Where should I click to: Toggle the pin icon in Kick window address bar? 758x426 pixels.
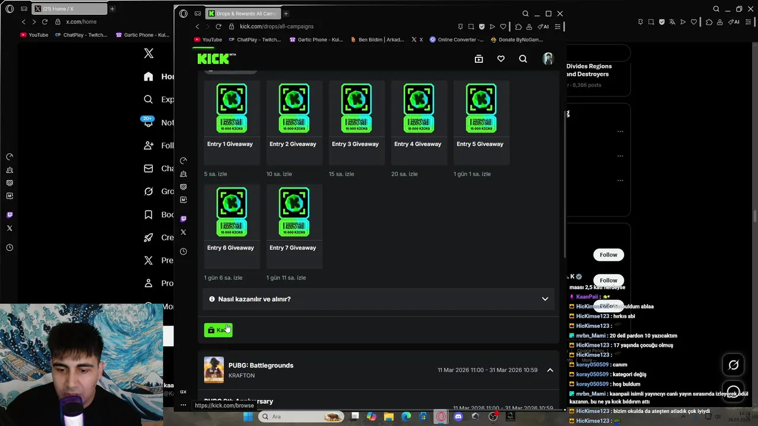(460, 27)
